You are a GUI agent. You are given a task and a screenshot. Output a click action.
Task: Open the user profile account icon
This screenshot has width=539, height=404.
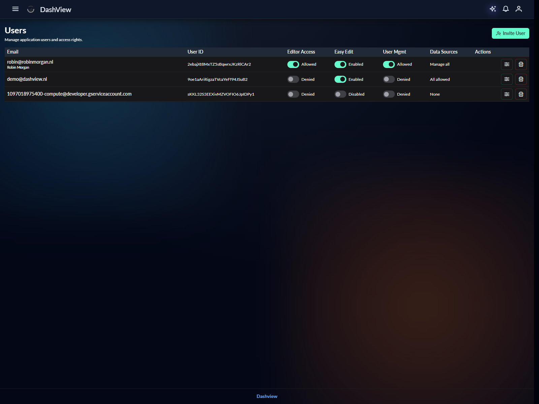[x=519, y=9]
